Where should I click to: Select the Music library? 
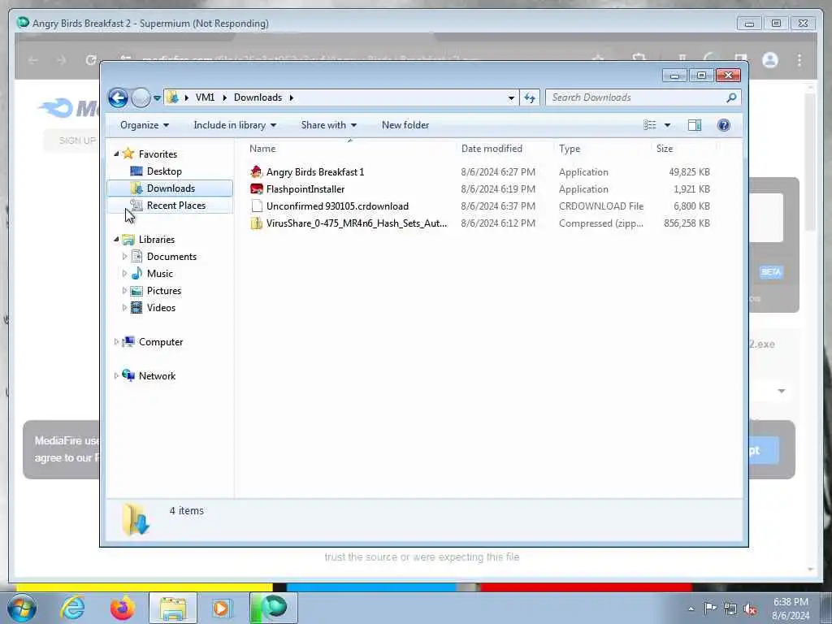pos(160,274)
